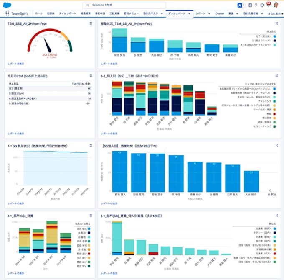Viewport: 284px width, 280px height.
Task: Expand the 今月のTSM table widget
Action: [x=91, y=76]
